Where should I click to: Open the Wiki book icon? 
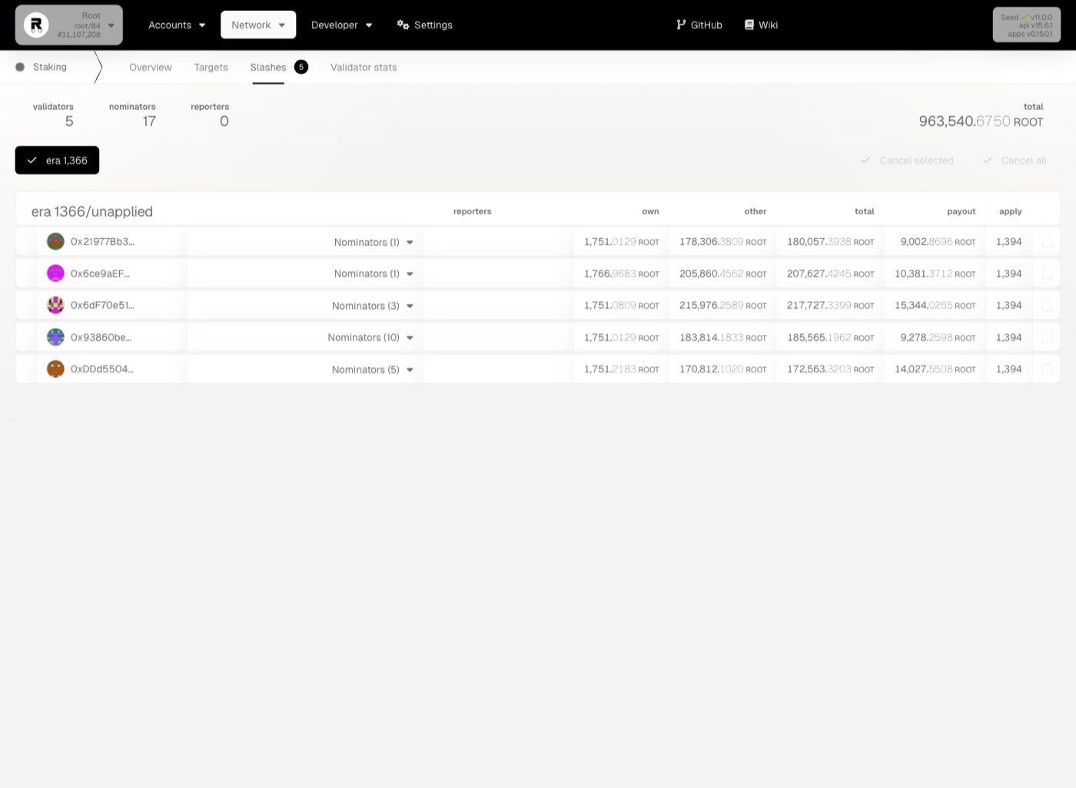pos(749,25)
